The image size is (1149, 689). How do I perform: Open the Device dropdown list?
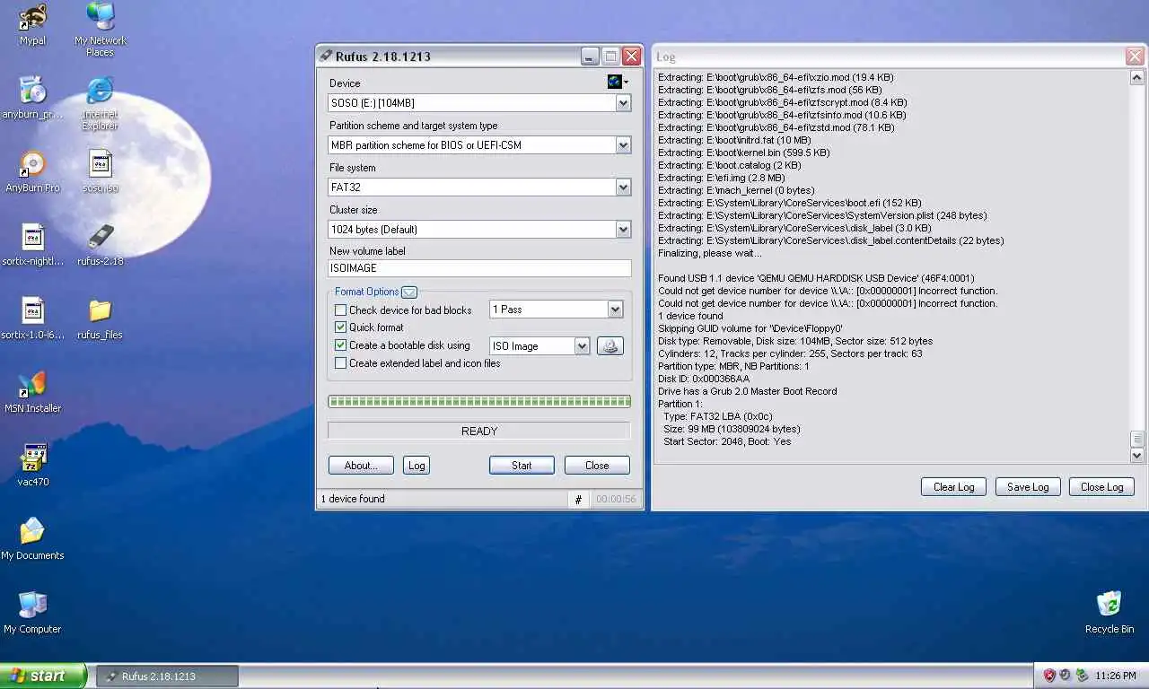623,103
